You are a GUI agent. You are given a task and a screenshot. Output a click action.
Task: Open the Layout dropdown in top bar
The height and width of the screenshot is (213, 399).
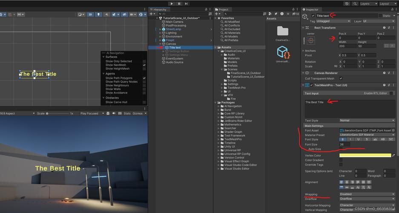[386, 3]
